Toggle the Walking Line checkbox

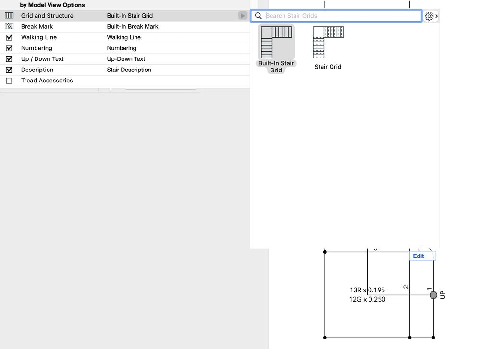pos(9,37)
